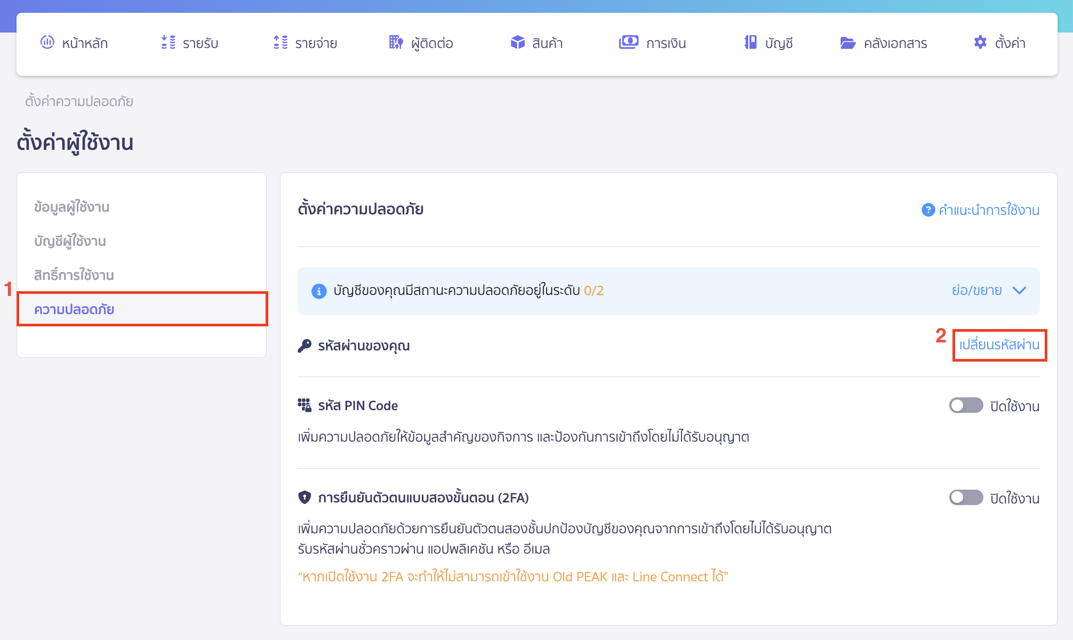Open the หน้าหลัก home icon
1073x640 pixels.
(x=48, y=43)
